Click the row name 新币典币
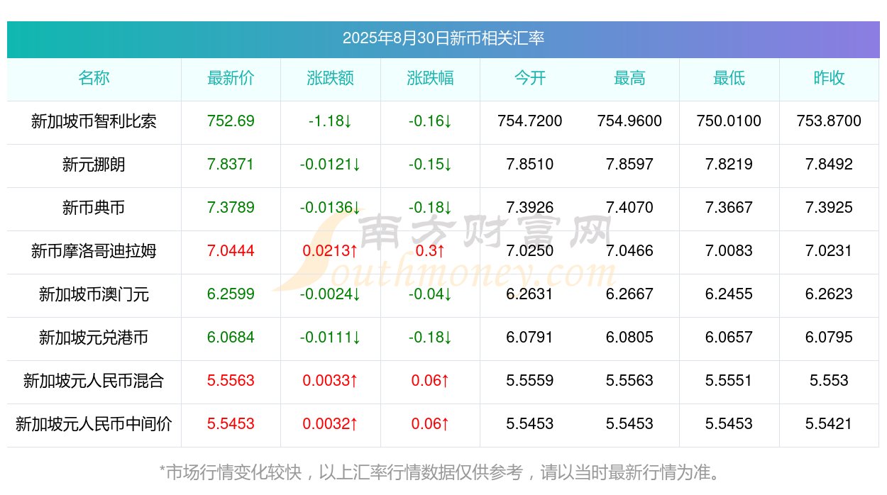Image resolution: width=887 pixels, height=495 pixels. 94,208
